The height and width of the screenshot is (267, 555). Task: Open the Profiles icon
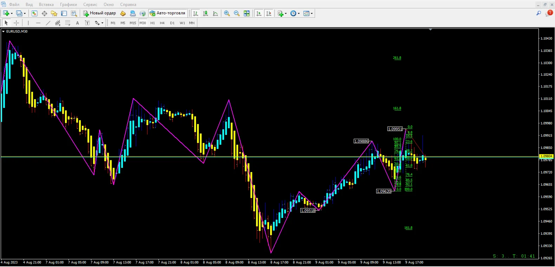pyautogui.click(x=19, y=13)
